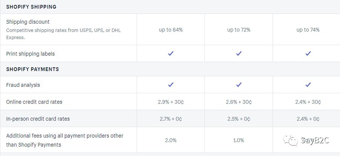
Task: Click the Shipping discount row label
Action: click(x=28, y=22)
